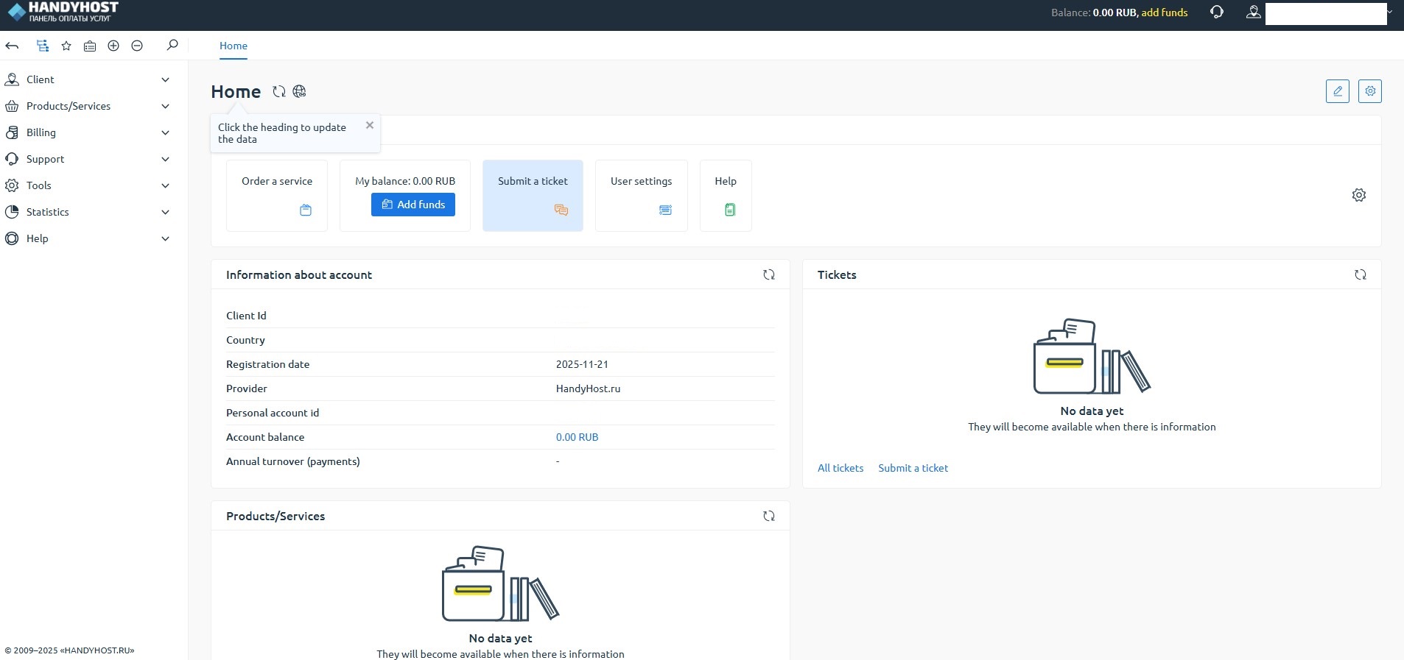
Task: Click the search magnifier icon
Action: pyautogui.click(x=172, y=46)
